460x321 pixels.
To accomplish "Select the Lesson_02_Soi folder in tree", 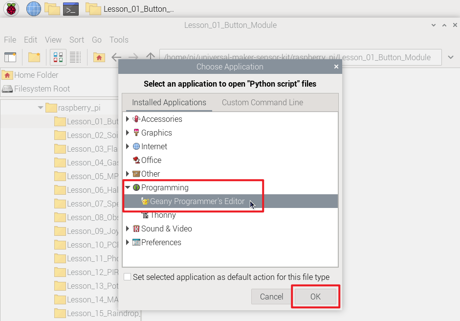I will [x=86, y=135].
